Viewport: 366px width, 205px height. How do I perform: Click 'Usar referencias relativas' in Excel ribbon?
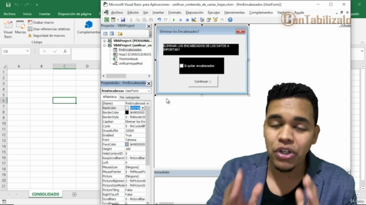(49, 29)
